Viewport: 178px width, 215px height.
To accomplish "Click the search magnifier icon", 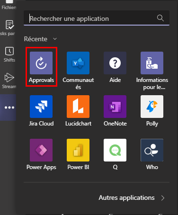I will 160,18.
